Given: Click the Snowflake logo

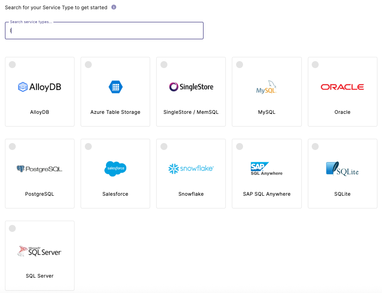Looking at the screenshot, I should (191, 169).
